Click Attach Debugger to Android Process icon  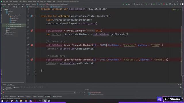click(162, 4)
